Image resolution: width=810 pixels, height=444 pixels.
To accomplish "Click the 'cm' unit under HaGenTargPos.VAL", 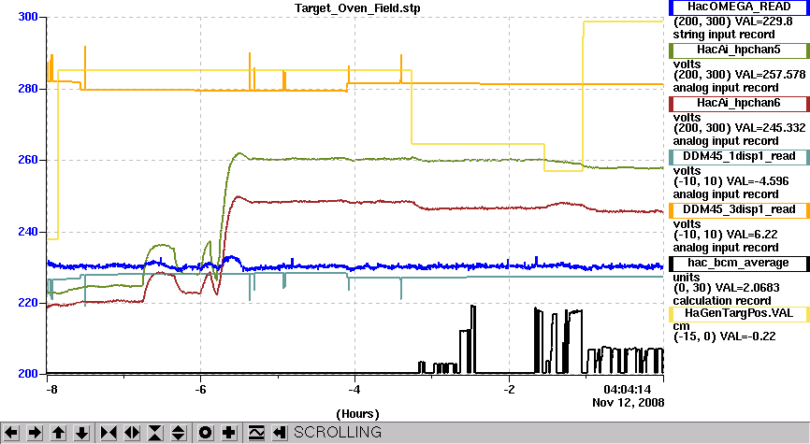I will [681, 326].
